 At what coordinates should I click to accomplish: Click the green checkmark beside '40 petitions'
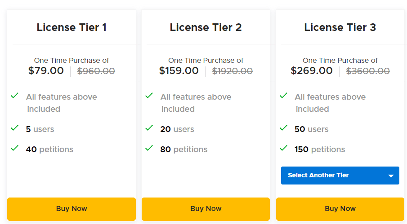(15, 148)
